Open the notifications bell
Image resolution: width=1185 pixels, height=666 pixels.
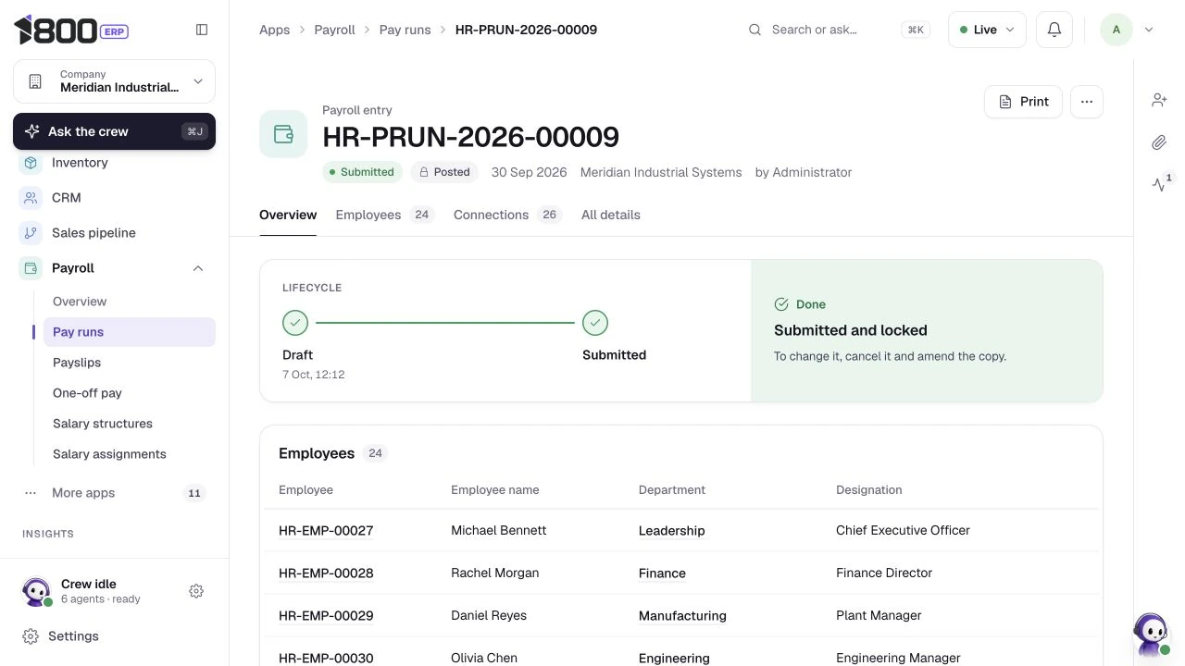tap(1054, 30)
